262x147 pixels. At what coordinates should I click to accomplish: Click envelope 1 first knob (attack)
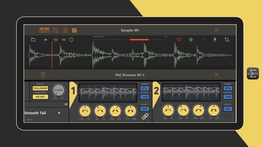85,111
